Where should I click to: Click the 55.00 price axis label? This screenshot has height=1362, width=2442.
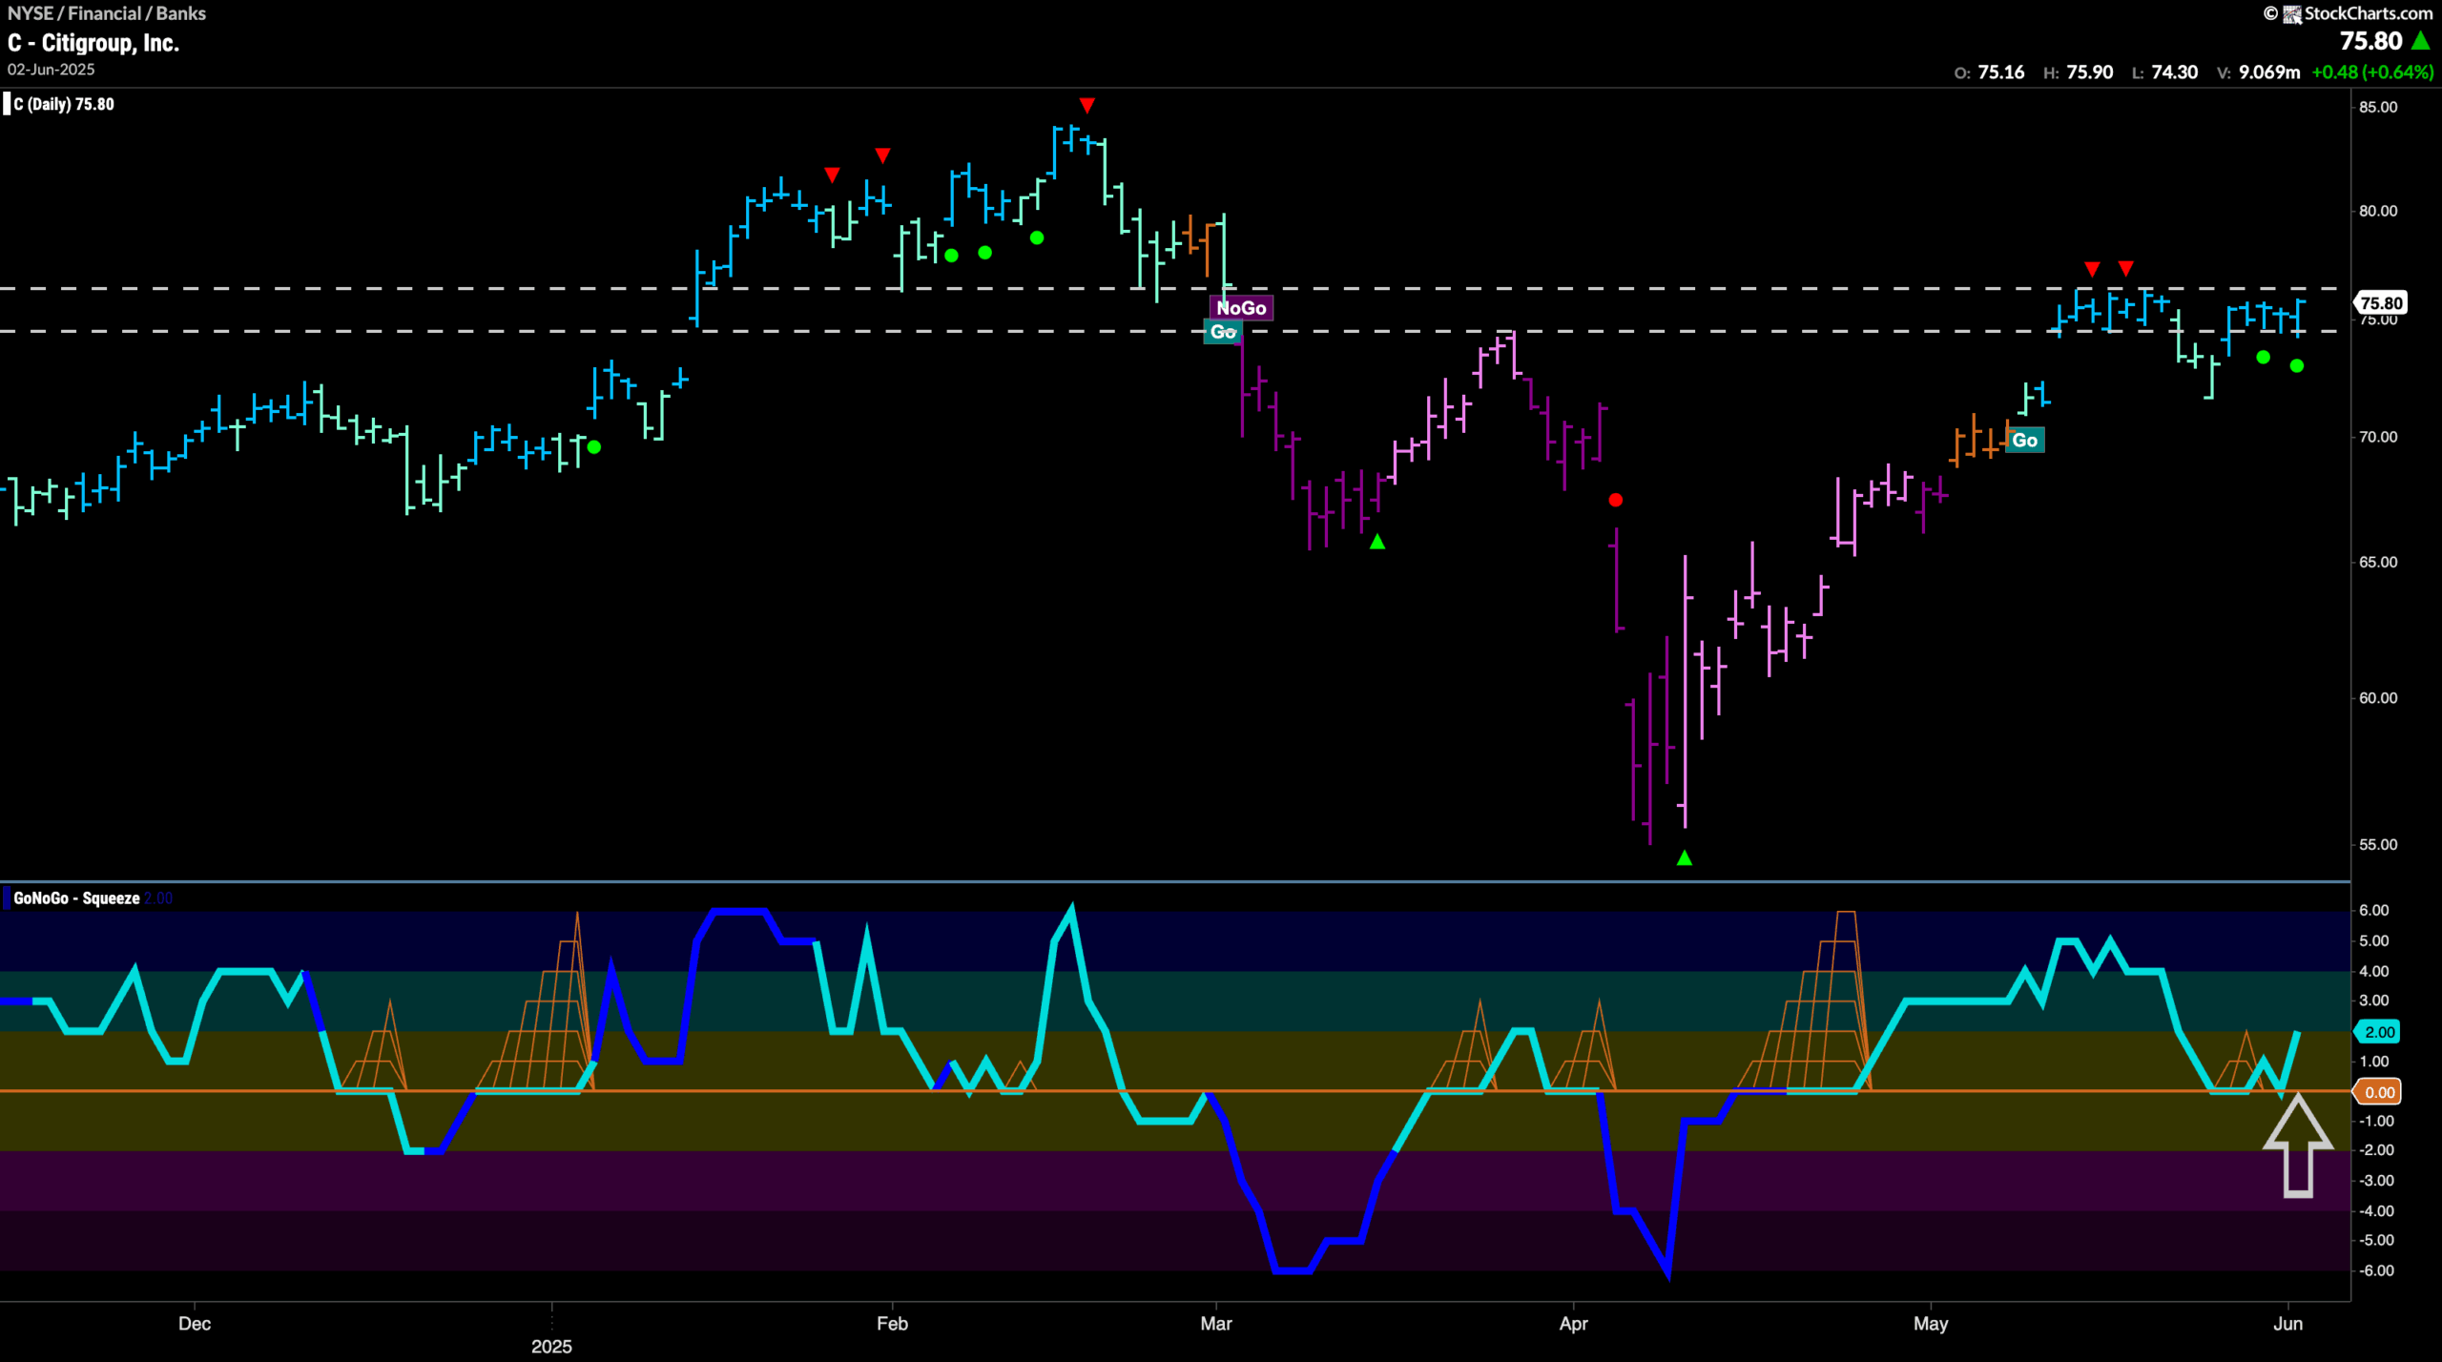point(2378,844)
